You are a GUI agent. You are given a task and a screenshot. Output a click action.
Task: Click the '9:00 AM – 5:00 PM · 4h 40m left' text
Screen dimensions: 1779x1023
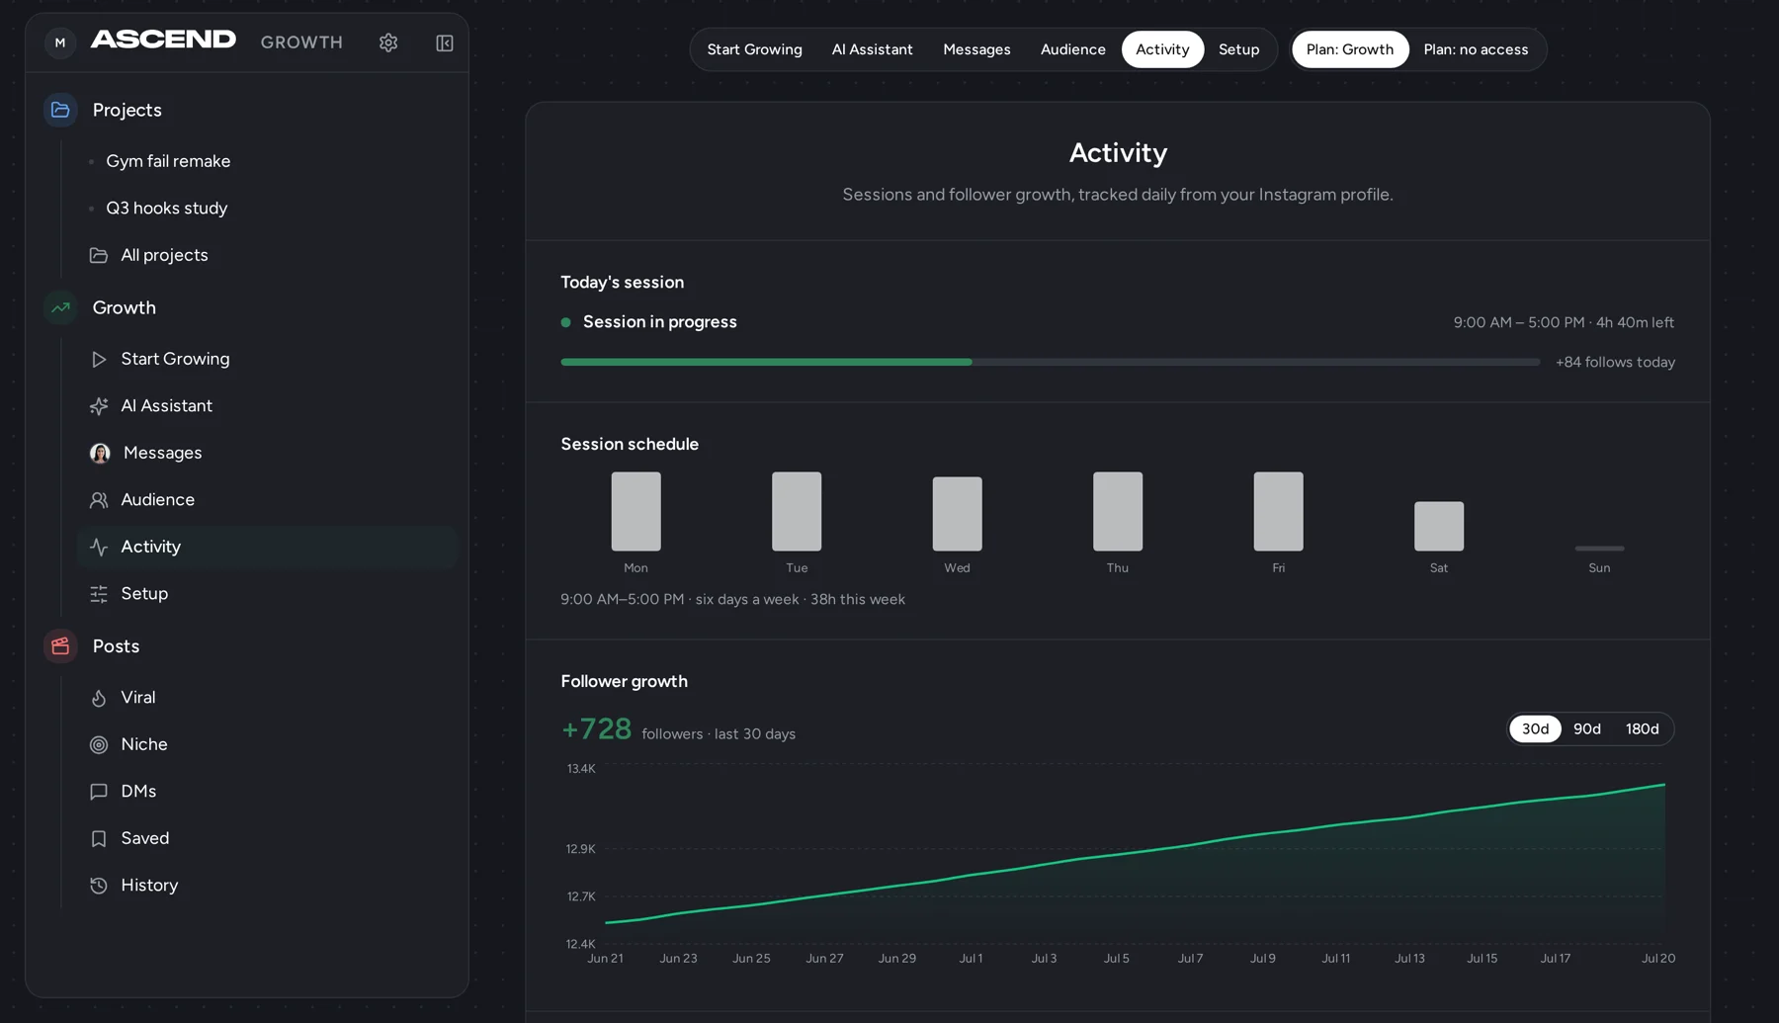pos(1563,322)
